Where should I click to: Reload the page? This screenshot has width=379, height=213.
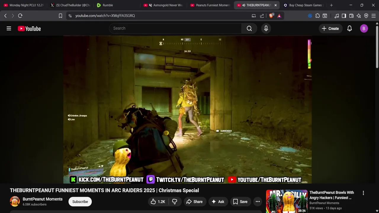pos(20,16)
